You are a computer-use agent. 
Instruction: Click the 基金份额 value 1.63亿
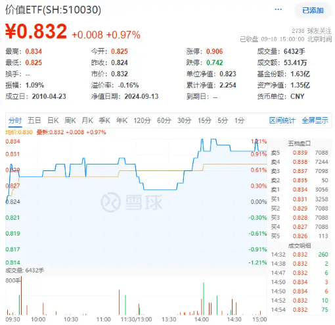[300, 74]
